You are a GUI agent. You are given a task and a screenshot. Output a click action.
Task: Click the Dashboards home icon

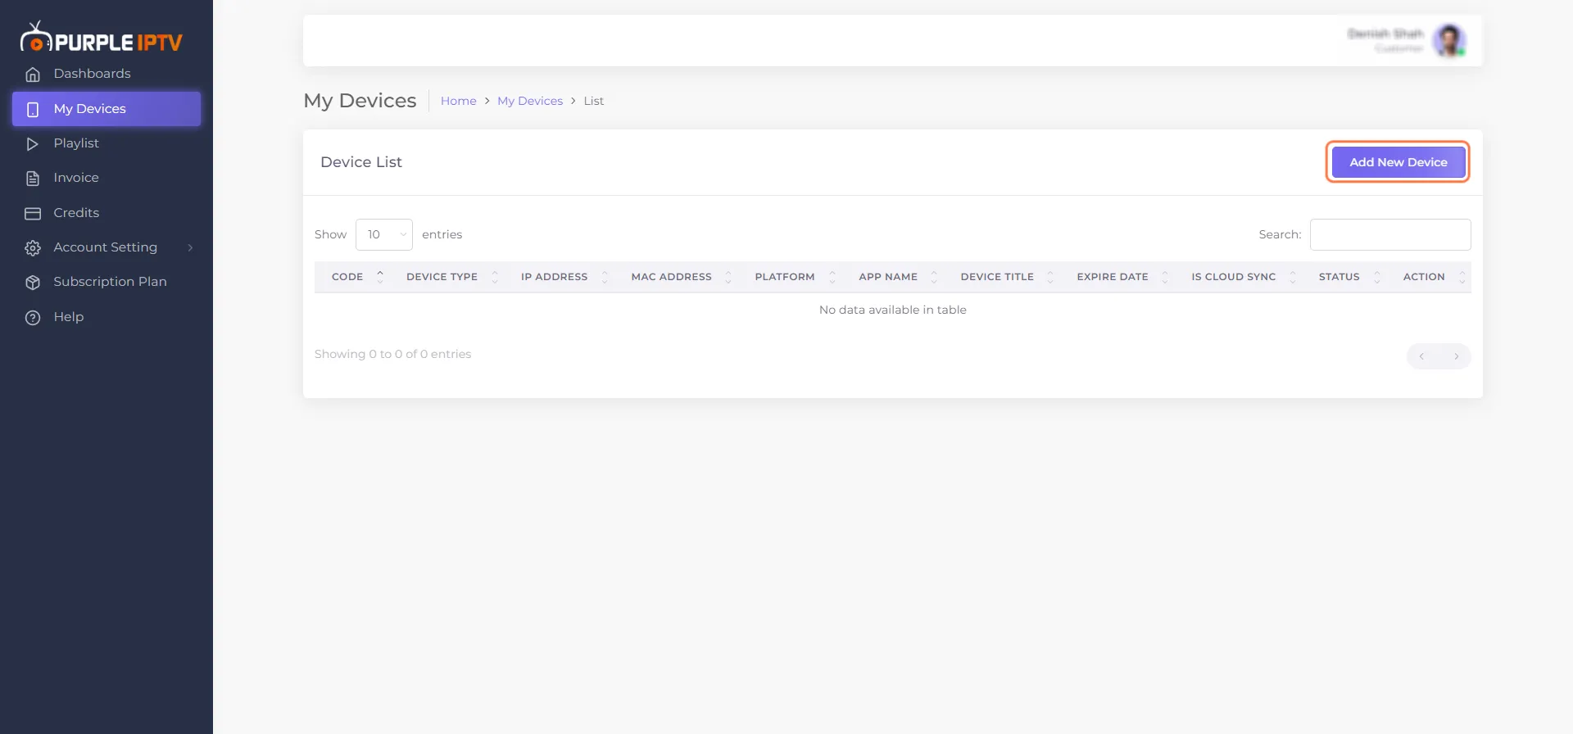tap(33, 75)
